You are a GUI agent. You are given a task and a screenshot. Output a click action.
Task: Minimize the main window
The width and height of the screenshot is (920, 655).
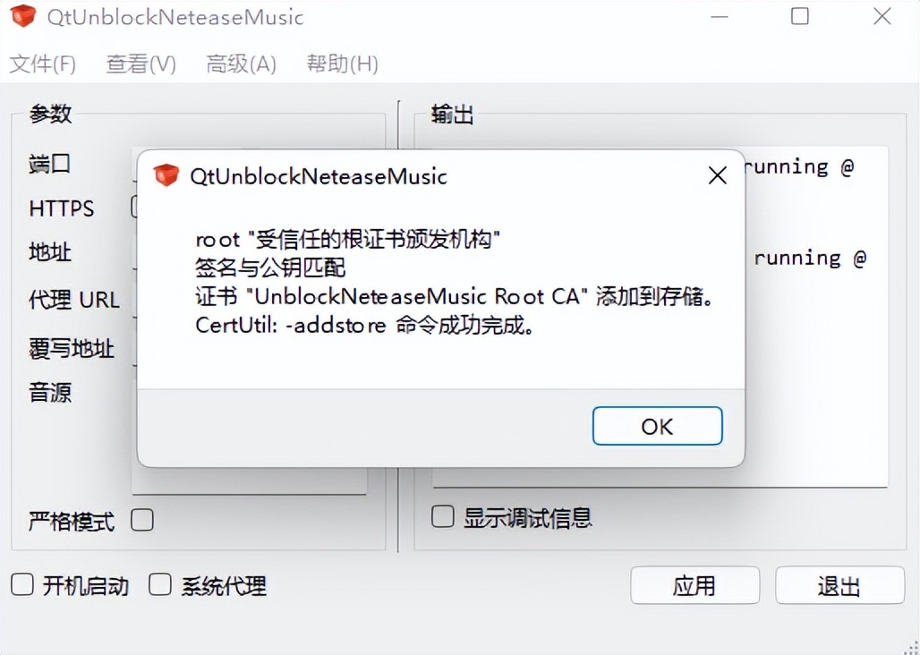point(719,17)
